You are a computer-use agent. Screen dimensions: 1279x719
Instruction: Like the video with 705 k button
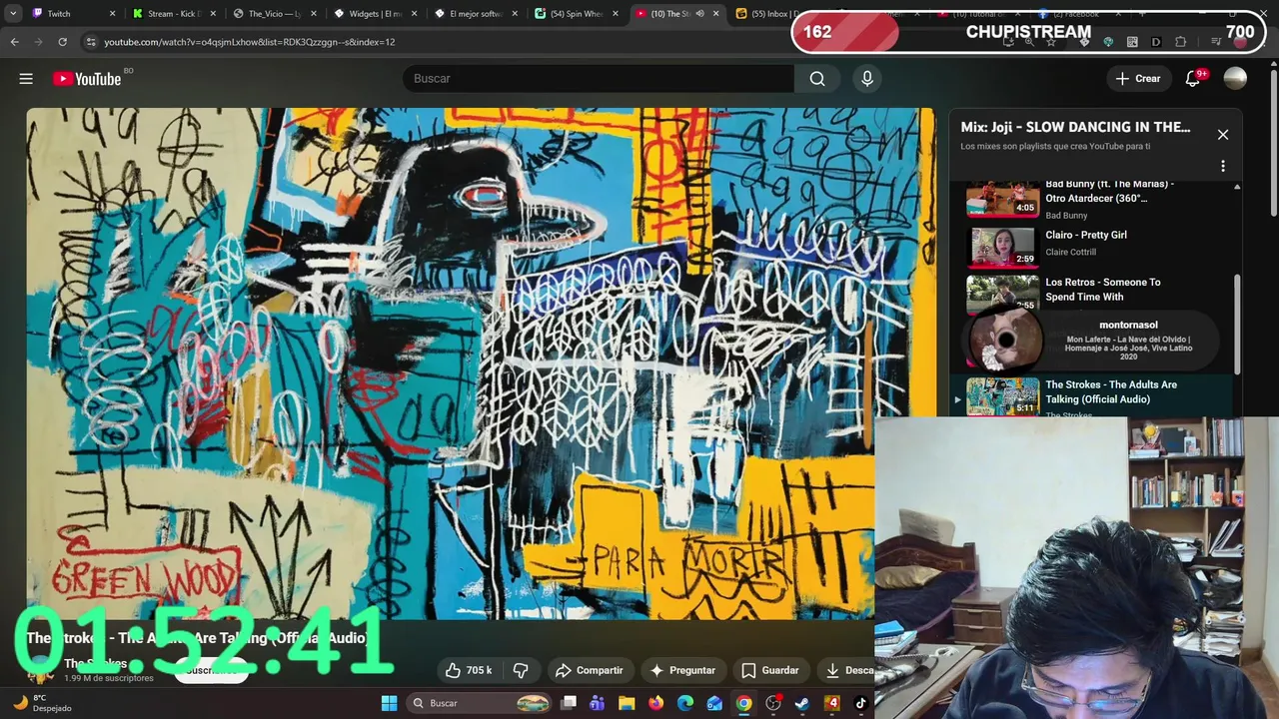468,670
